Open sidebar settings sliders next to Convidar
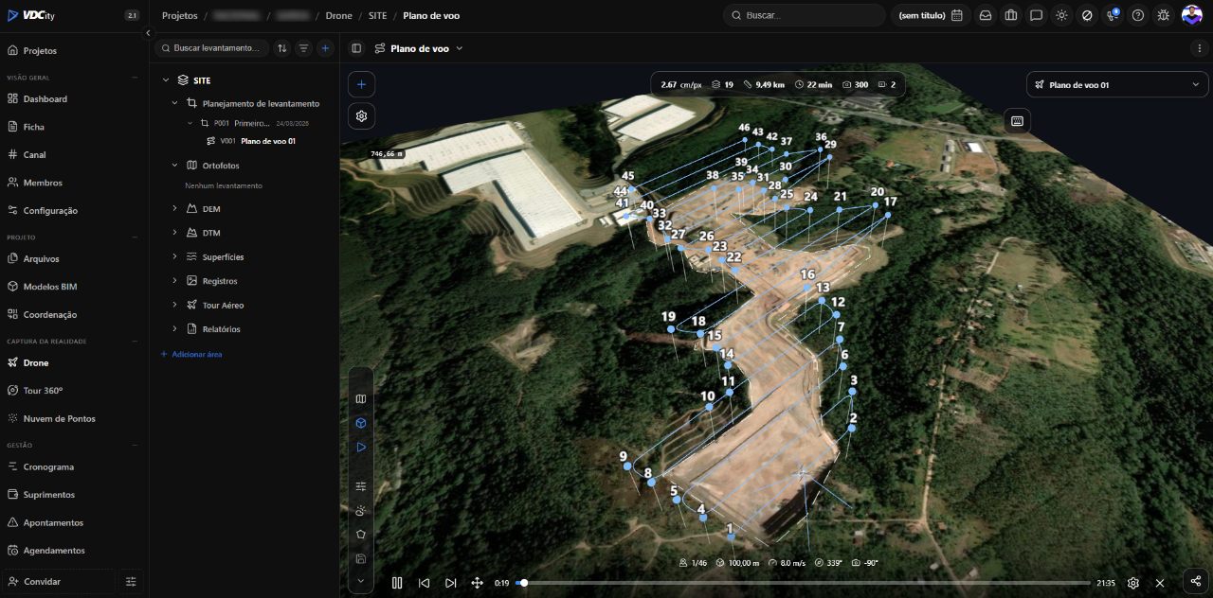 click(x=131, y=581)
